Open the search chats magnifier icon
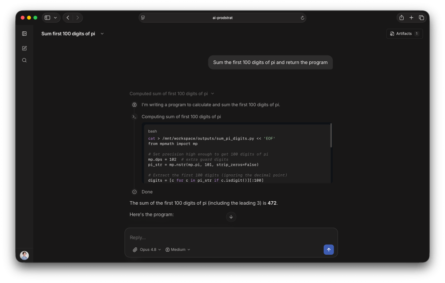 click(24, 60)
